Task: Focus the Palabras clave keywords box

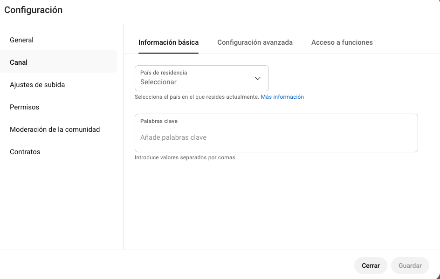Action: tap(276, 133)
